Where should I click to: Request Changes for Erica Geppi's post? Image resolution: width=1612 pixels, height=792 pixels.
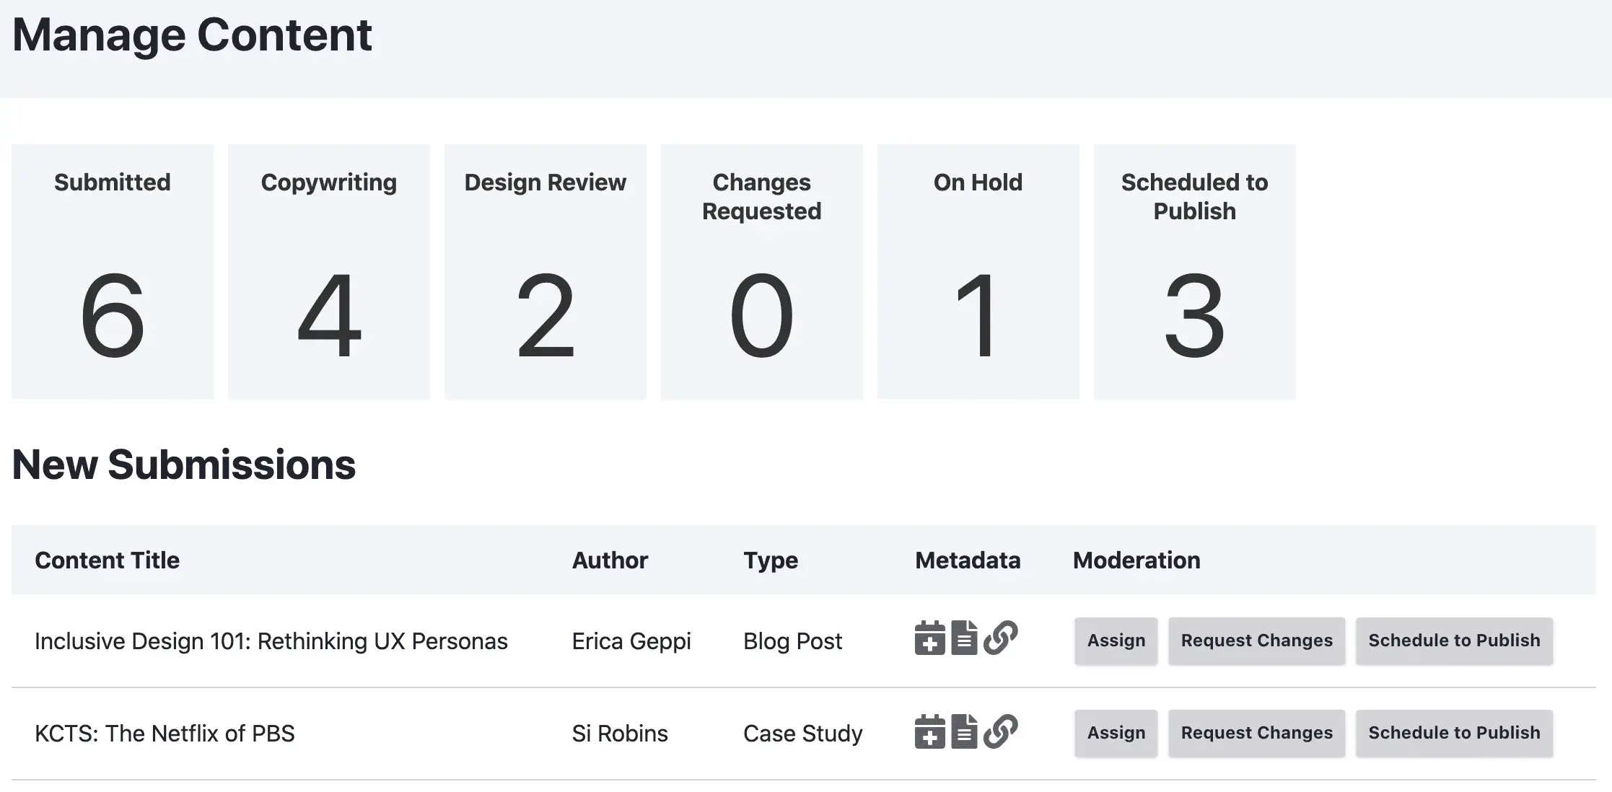tap(1256, 641)
